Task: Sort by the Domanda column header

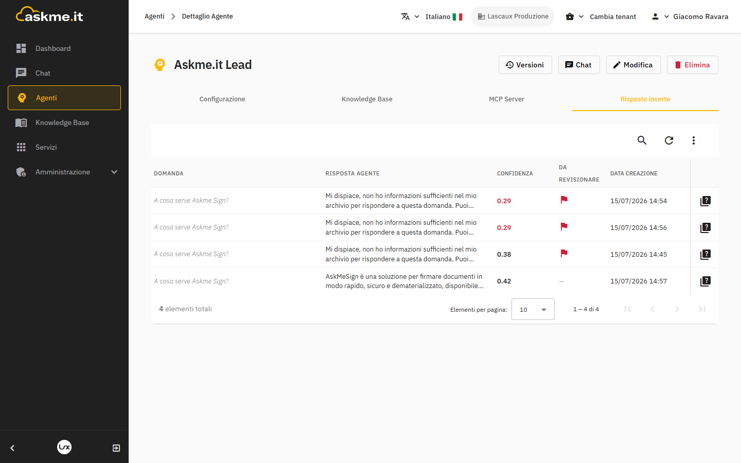Action: (169, 173)
